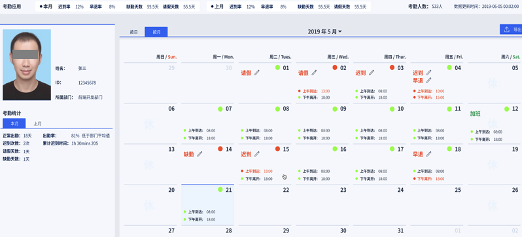Edit the 缺勤 entry on May 14
Viewport: 522px width, 237px height.
(200, 154)
